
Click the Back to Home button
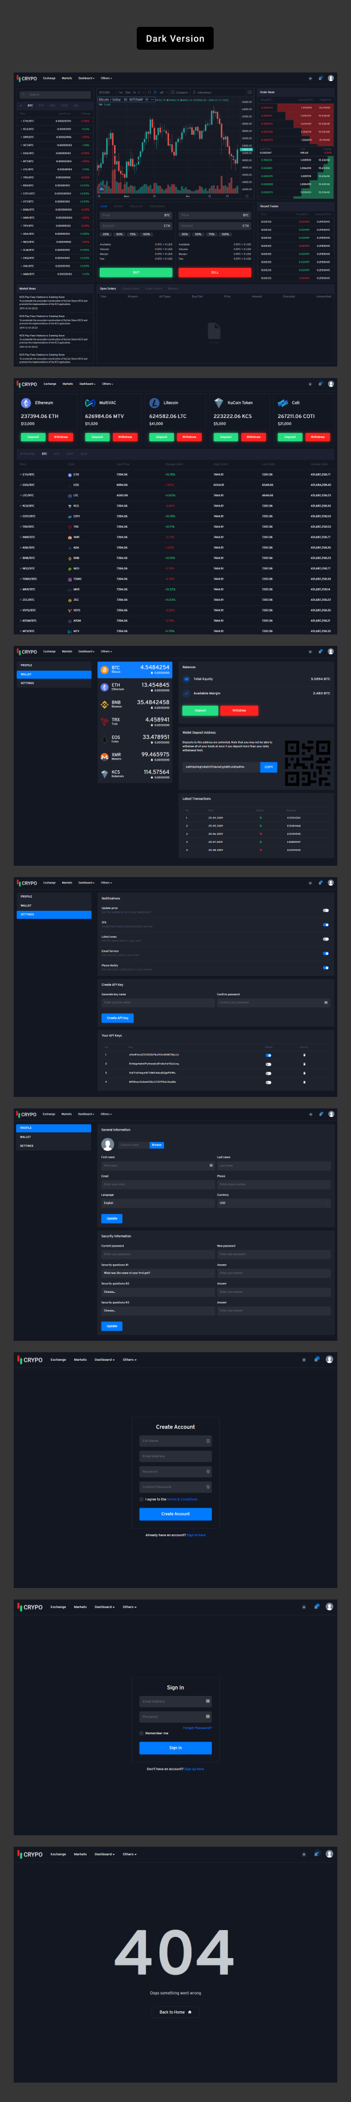[x=175, y=2012]
